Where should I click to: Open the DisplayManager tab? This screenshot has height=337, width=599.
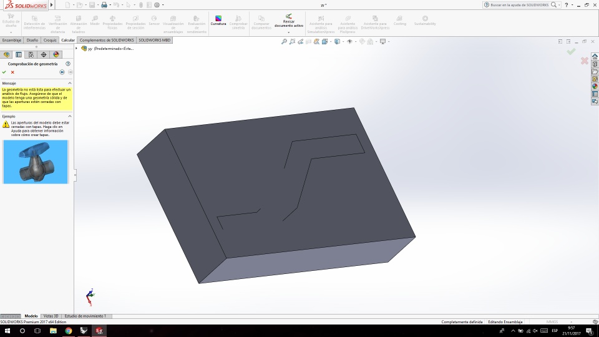click(56, 55)
